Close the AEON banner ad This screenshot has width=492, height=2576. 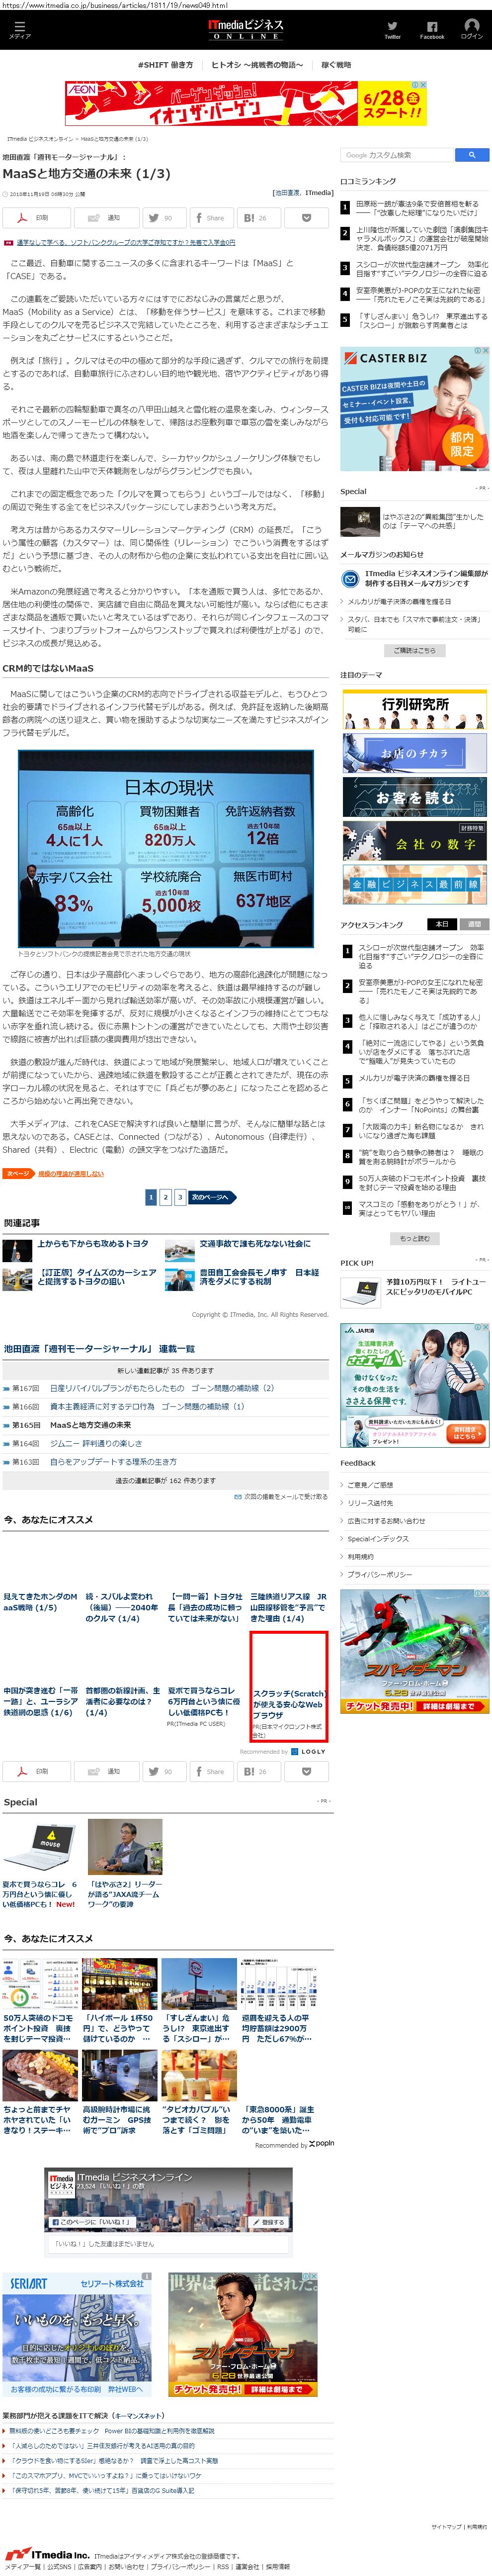click(x=422, y=85)
